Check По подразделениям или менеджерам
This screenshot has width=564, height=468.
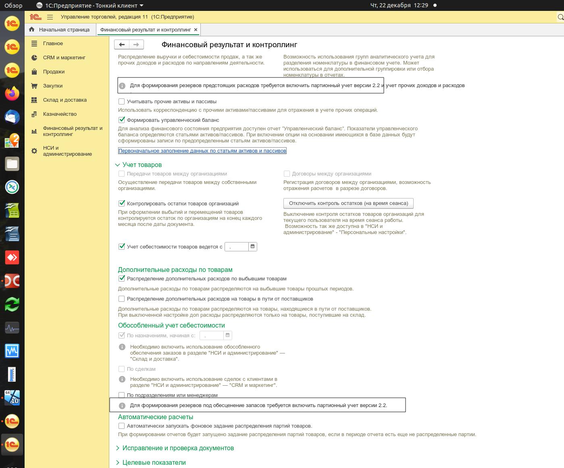pos(121,395)
